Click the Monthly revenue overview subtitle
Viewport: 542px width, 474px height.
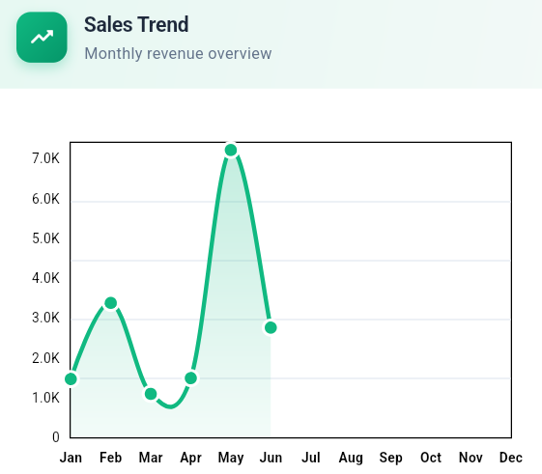[178, 53]
